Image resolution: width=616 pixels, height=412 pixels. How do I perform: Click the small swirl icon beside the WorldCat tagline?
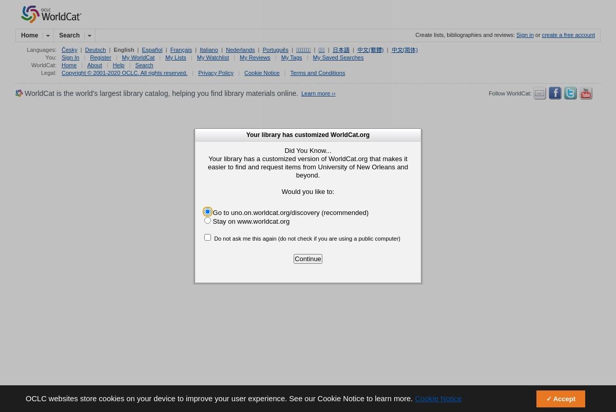(19, 93)
